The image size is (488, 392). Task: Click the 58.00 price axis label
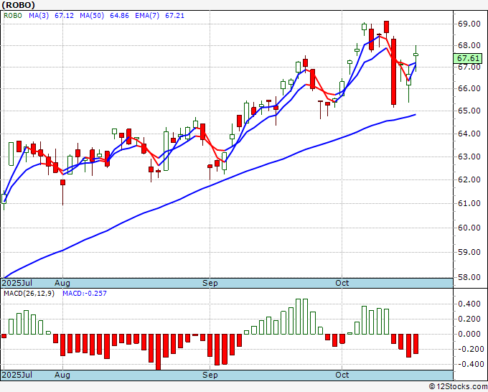tap(469, 277)
